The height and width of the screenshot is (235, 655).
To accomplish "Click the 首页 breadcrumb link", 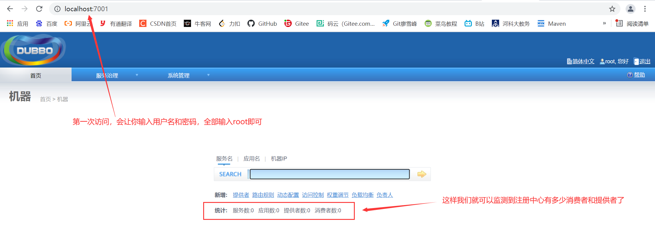I will tap(45, 99).
